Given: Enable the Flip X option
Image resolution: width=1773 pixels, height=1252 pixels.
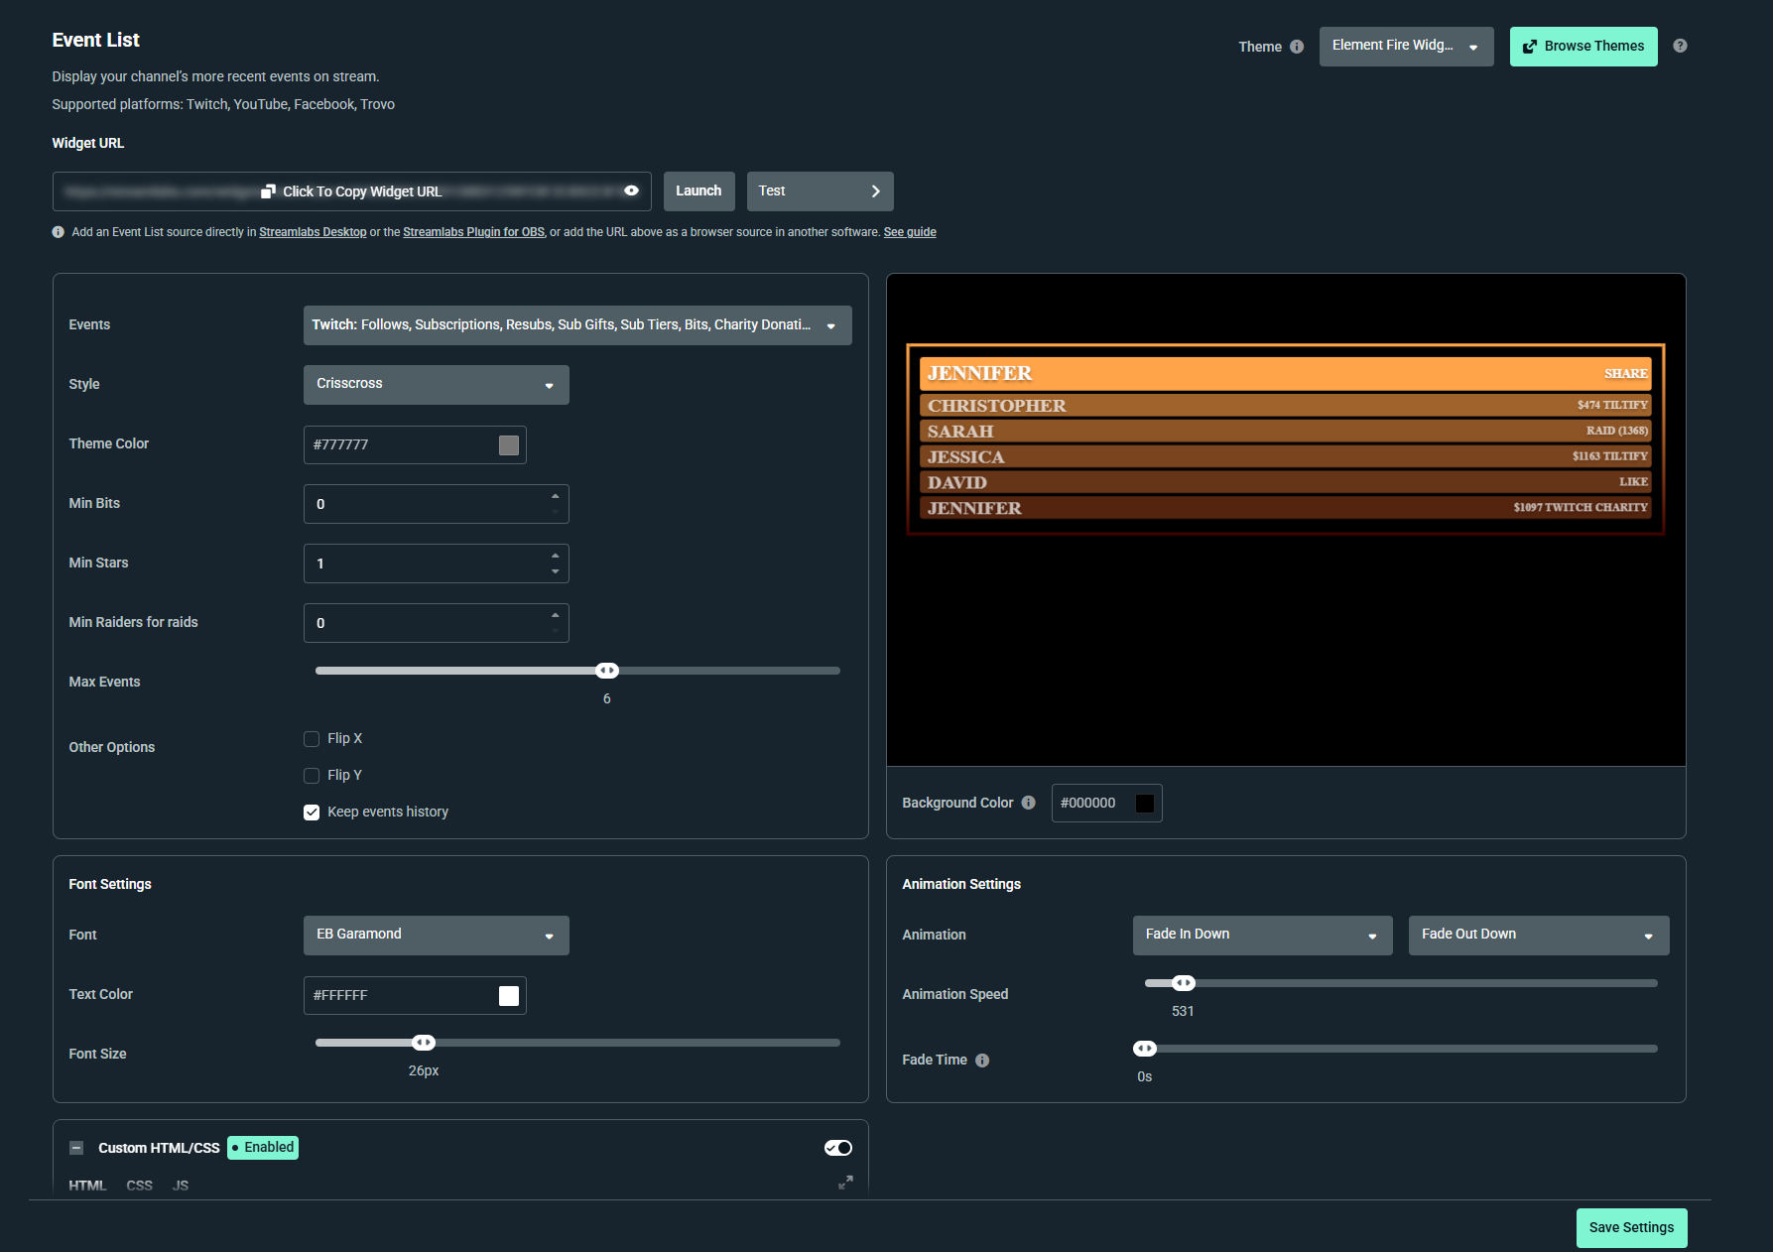Looking at the screenshot, I should 312,738.
